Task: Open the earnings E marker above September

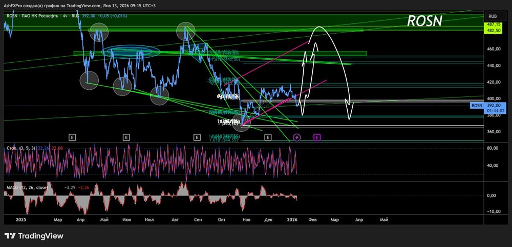Action: 197,138
